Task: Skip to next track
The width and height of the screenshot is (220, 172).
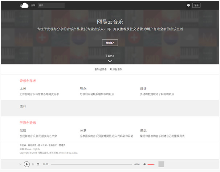Action: pyautogui.click(x=33, y=164)
